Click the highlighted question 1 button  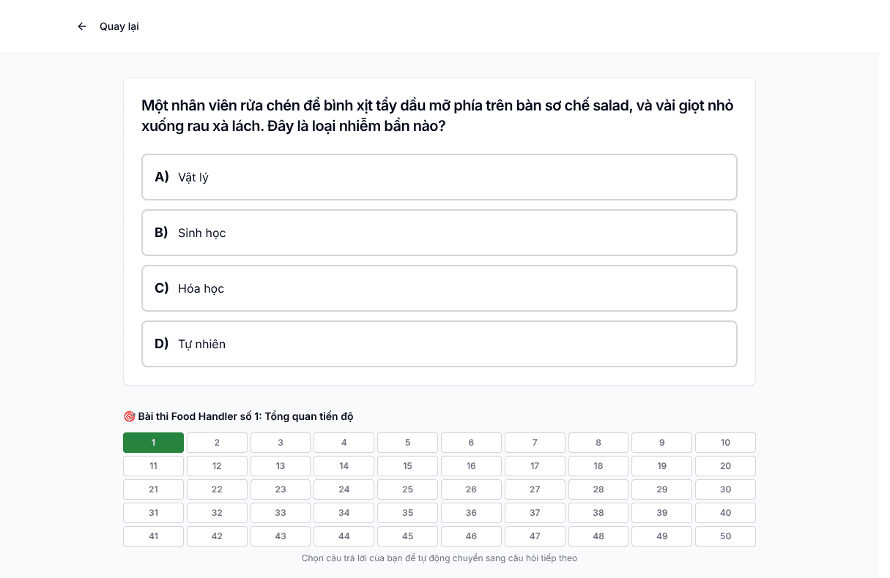(x=153, y=443)
